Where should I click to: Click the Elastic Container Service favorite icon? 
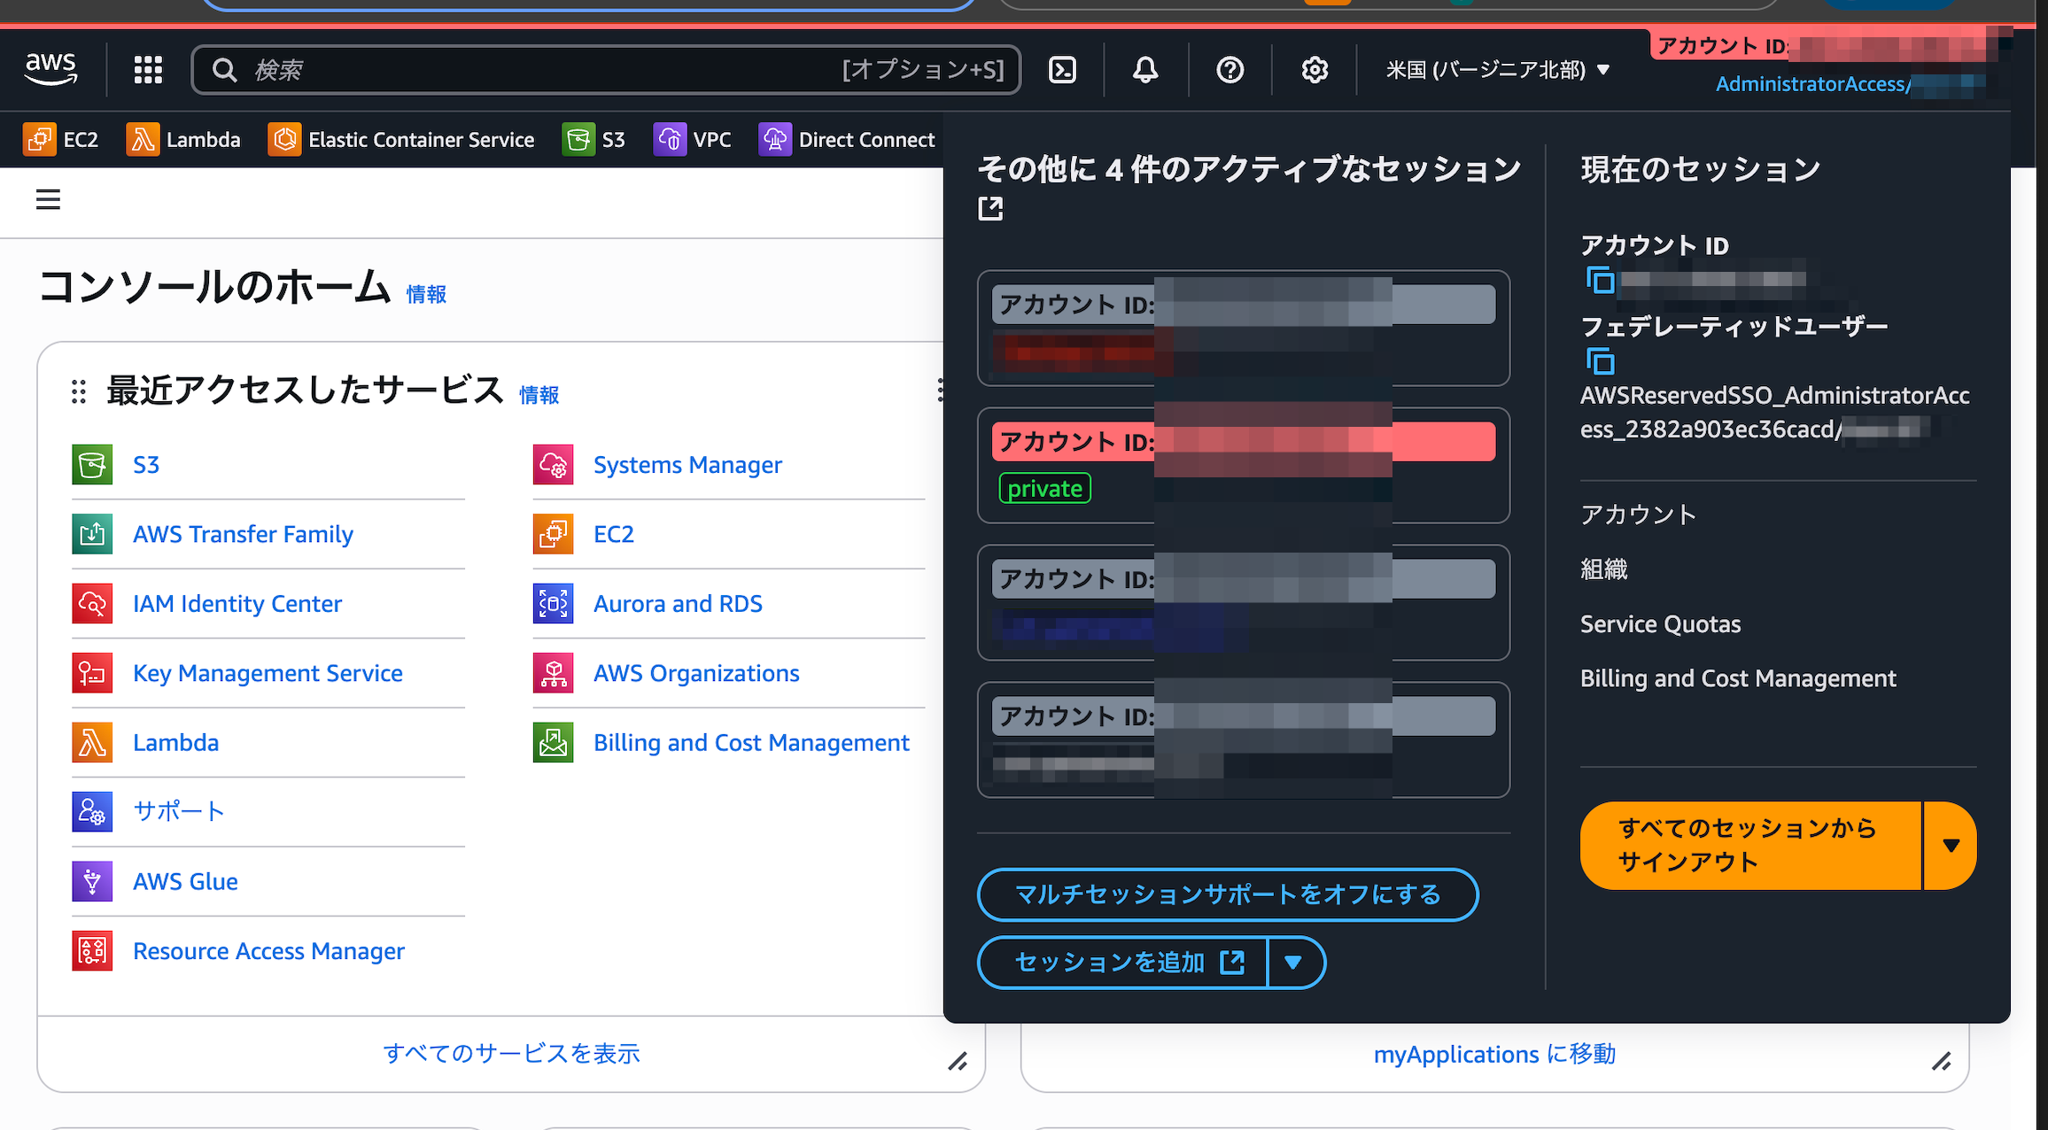(x=284, y=139)
